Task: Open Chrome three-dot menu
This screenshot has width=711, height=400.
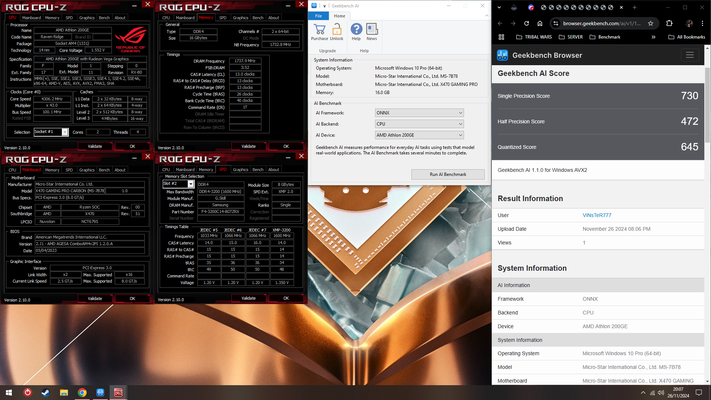Action: click(702, 23)
